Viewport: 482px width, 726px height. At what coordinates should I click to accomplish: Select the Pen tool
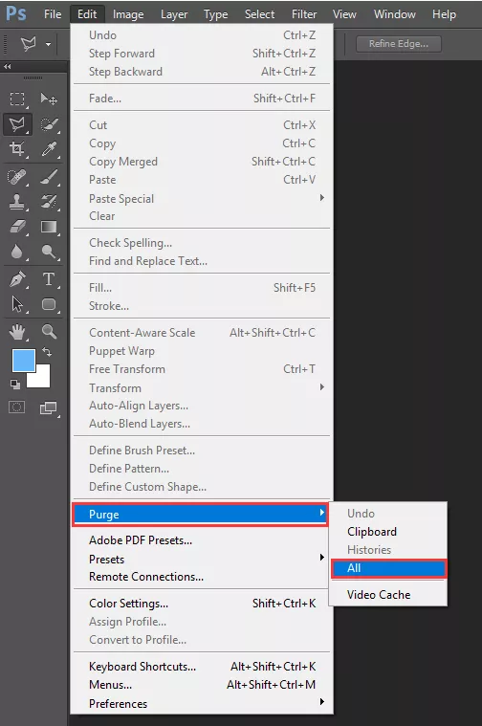(x=17, y=279)
